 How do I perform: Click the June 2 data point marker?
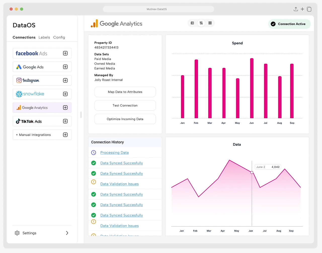click(x=252, y=172)
